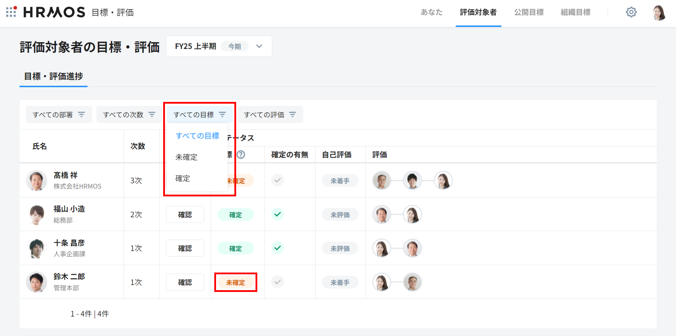Click third evaluator avatar in 髙橋 祥 row
This screenshot has height=336, width=676.
click(x=443, y=181)
